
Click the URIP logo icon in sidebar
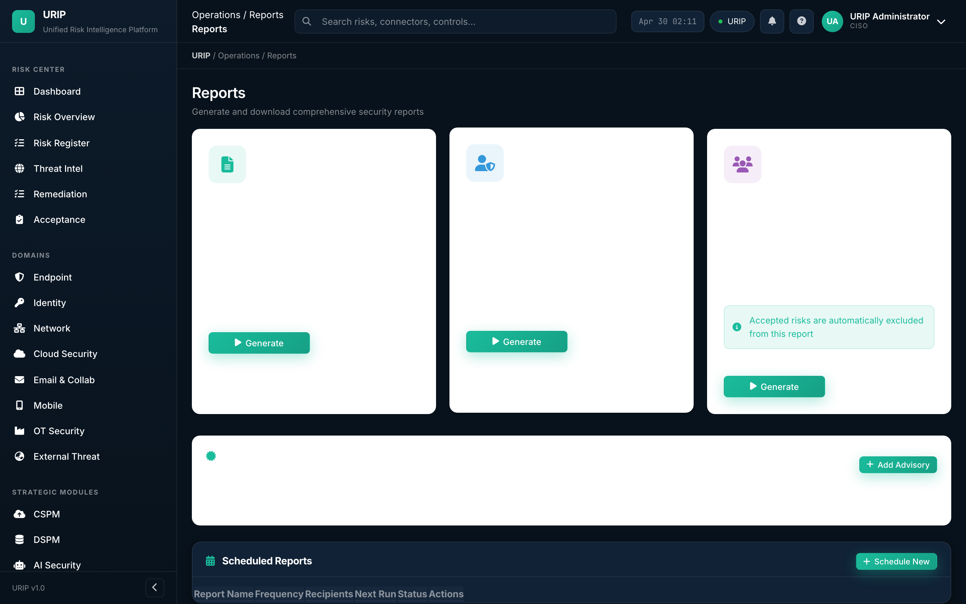click(x=23, y=21)
